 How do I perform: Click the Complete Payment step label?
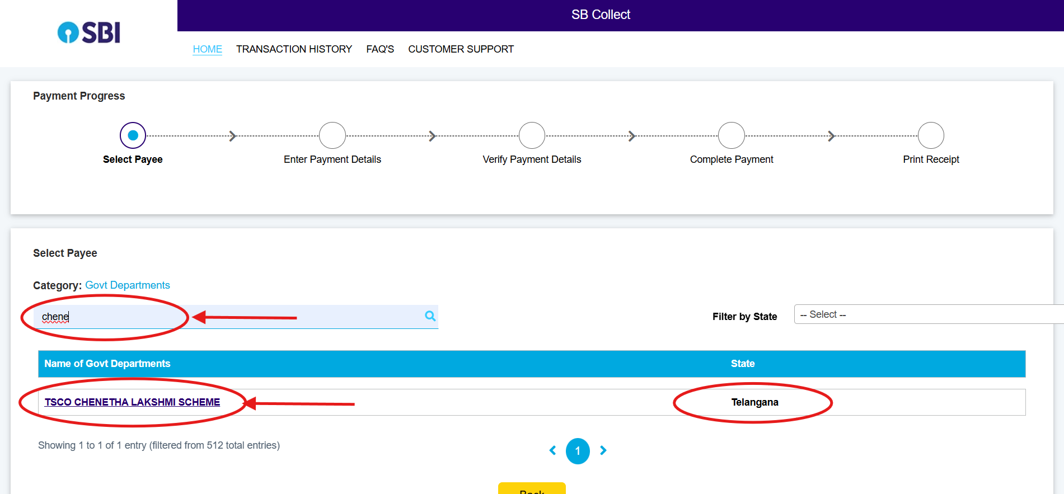pos(732,159)
